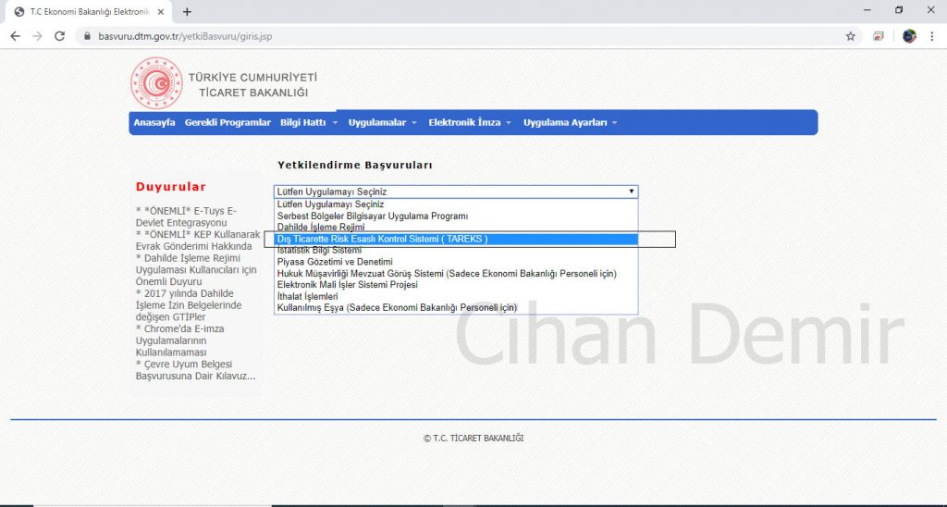
Task: Select Piyasa Gözetimi ve Denetimi
Action: click(456, 262)
